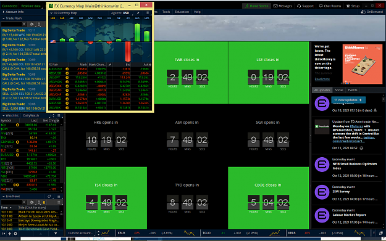The image size is (386, 241).
Task: Click the $DJI yellow alert icon in watchlist
Action: tap(17, 125)
